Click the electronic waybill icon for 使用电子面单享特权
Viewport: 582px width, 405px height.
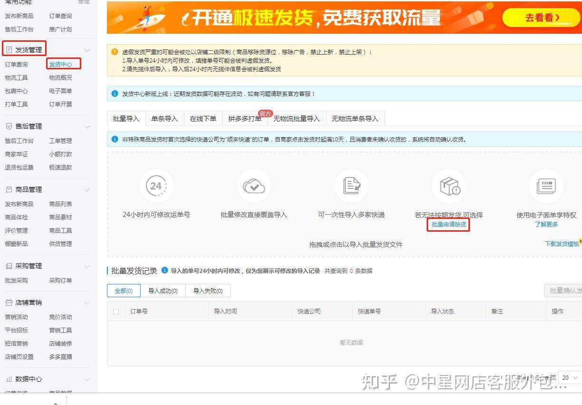pos(546,186)
